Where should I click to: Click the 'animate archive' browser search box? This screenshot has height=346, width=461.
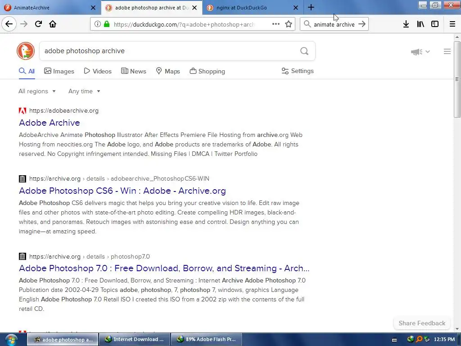click(334, 24)
